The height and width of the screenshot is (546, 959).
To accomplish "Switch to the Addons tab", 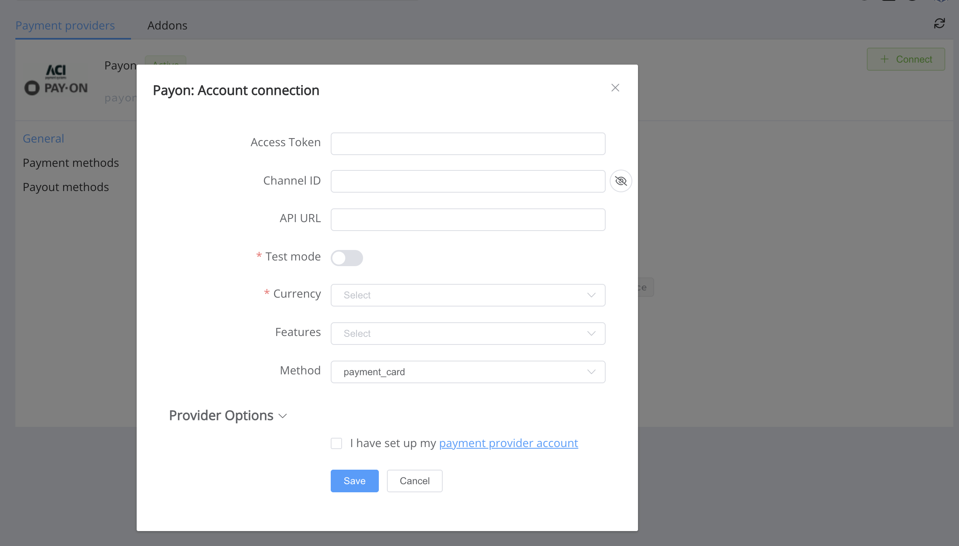I will 167,25.
